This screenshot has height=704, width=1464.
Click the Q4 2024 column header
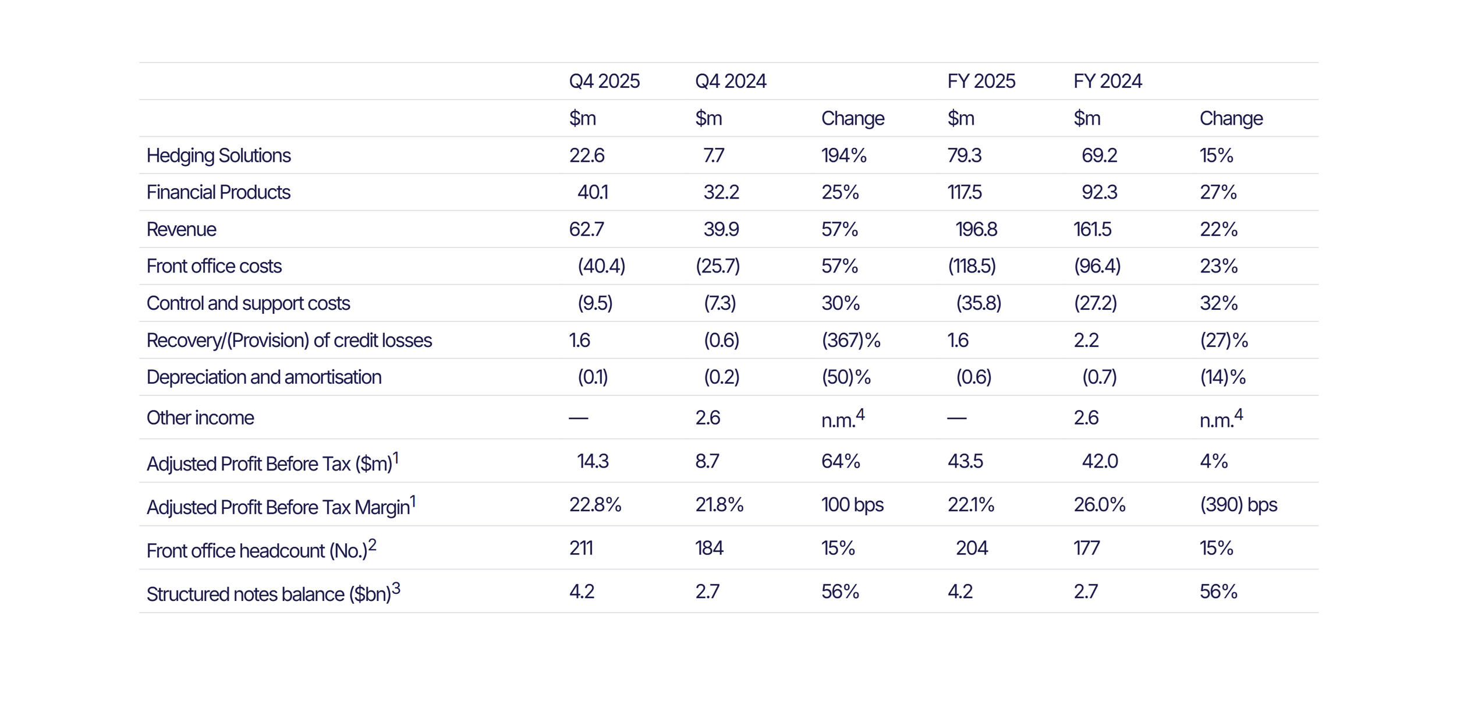coord(731,81)
